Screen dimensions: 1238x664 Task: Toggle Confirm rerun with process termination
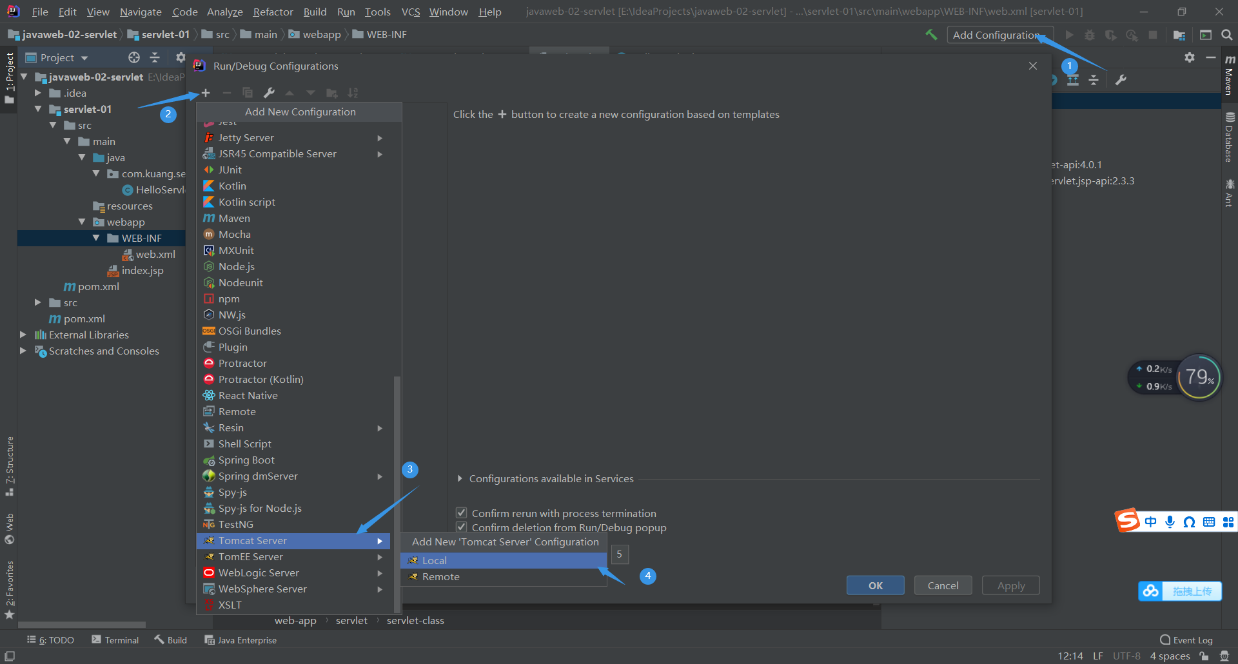pyautogui.click(x=462, y=513)
